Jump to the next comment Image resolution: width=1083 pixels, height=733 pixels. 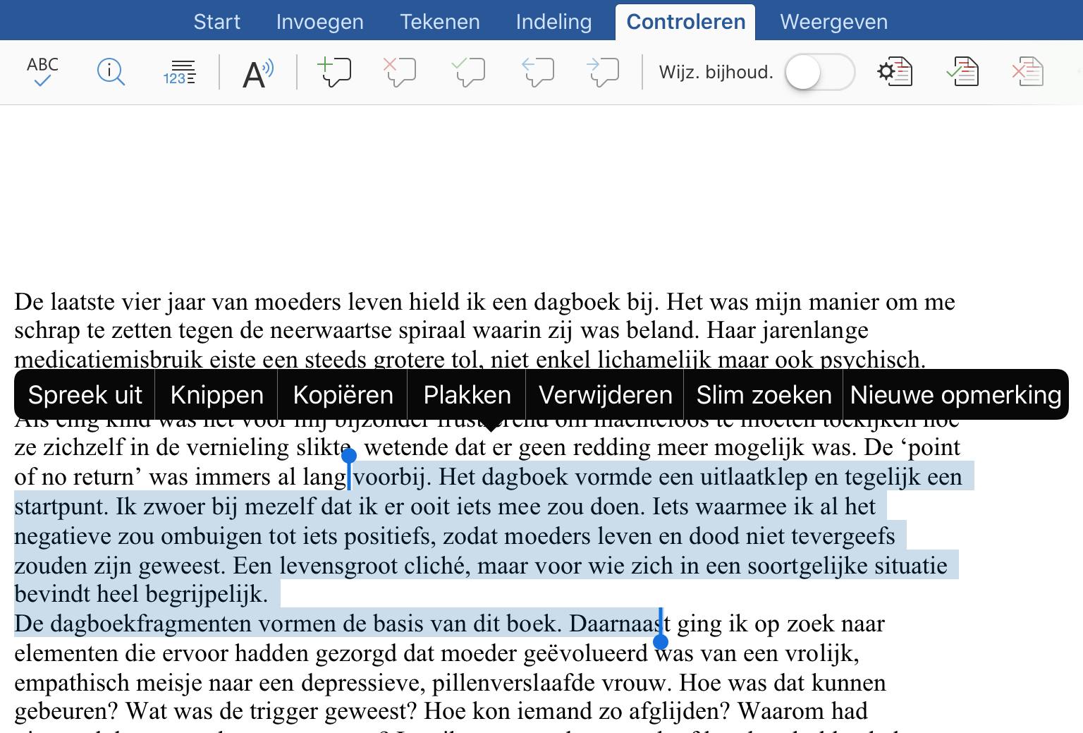click(604, 71)
